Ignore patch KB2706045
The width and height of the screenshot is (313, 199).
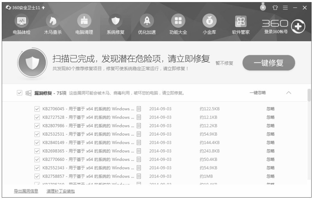click(271, 109)
